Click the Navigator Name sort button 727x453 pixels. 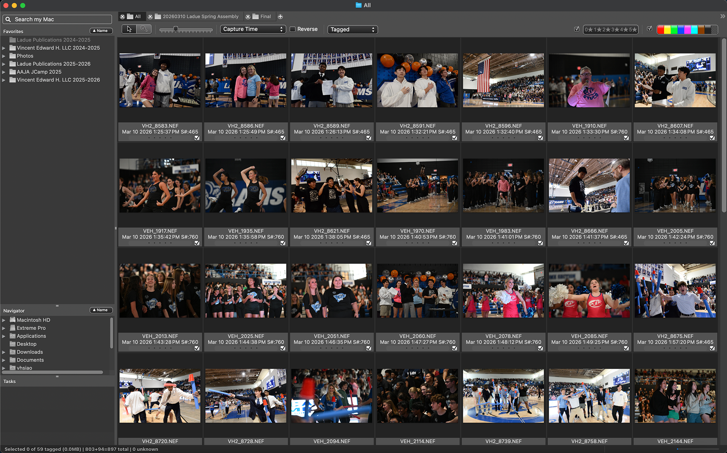pyautogui.click(x=101, y=310)
